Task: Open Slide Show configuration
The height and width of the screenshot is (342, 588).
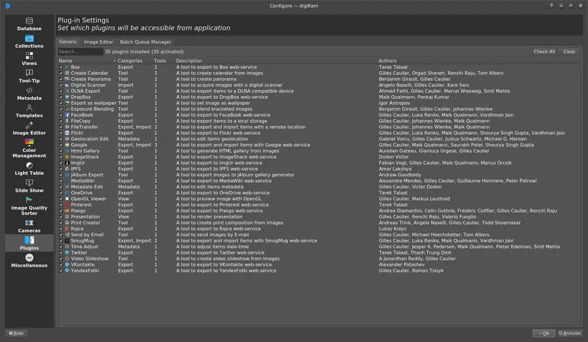Action: (28, 187)
